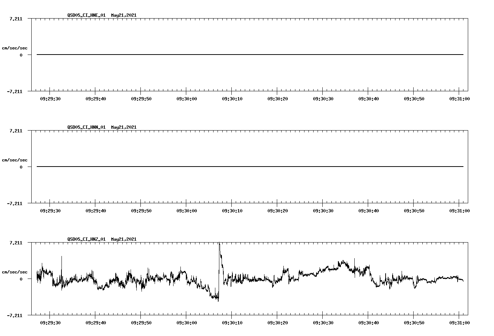Click the -7.211 bottom label of HNZ plot

tap(15, 315)
